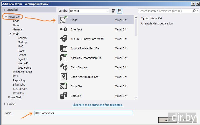Select the Web category label

coord(16,34)
